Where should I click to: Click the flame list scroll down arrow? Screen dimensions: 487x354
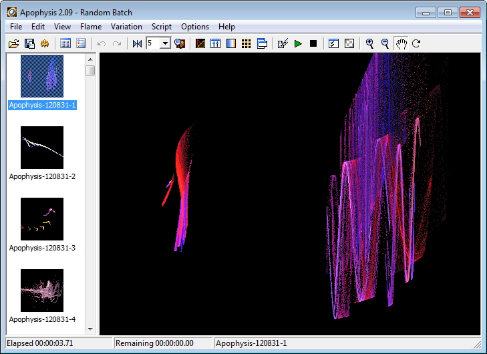90,329
